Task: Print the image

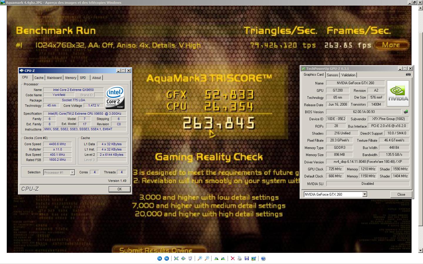Action: 240,258
